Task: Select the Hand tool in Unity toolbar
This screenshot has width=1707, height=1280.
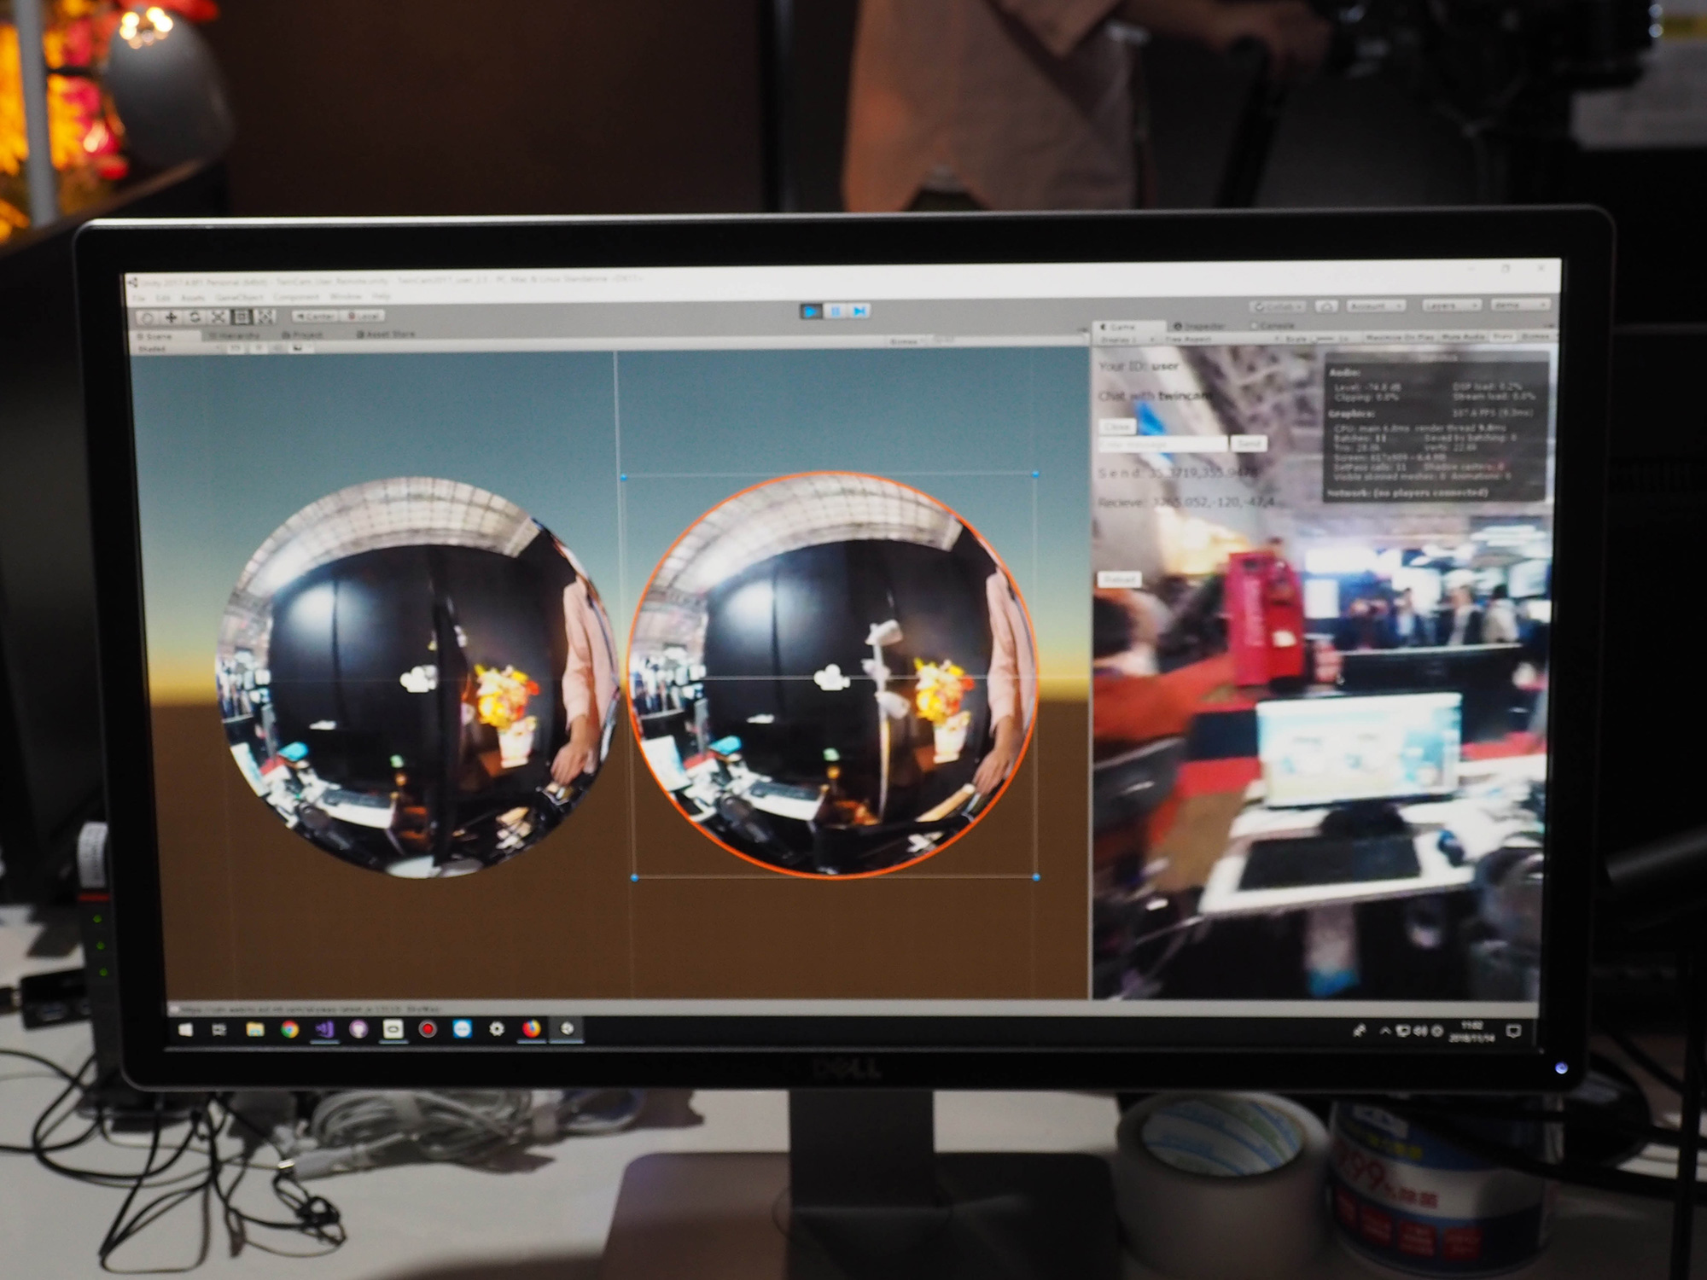Action: click(x=148, y=317)
